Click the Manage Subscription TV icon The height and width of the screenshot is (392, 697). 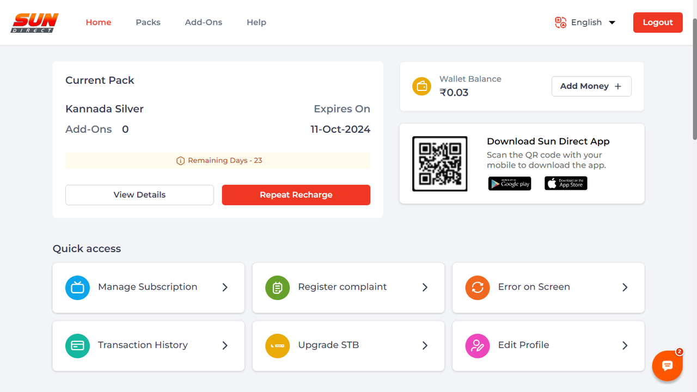pyautogui.click(x=77, y=287)
